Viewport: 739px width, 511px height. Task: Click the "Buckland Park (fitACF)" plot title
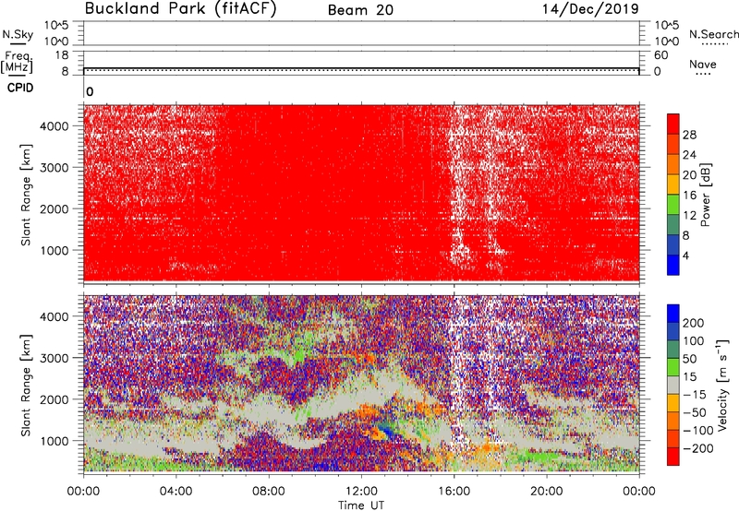pyautogui.click(x=180, y=8)
